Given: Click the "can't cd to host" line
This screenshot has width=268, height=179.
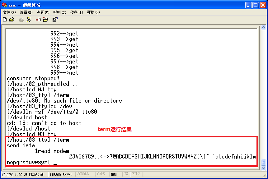Looking at the screenshot, I should tap(44, 123).
